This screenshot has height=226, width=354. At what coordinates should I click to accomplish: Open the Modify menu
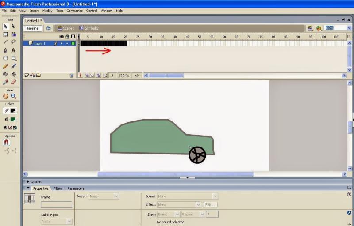click(47, 11)
